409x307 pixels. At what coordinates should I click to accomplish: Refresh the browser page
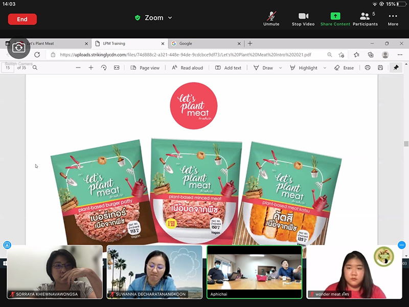(37, 55)
